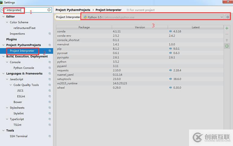Click the up-arrow upgrade package icon

pos(227,40)
